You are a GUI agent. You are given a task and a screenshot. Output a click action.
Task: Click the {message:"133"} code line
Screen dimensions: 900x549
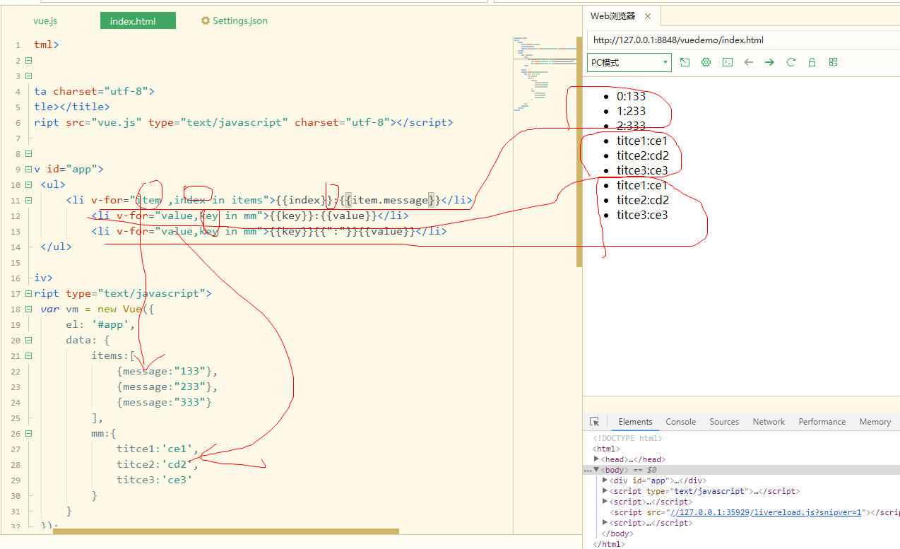pyautogui.click(x=167, y=371)
